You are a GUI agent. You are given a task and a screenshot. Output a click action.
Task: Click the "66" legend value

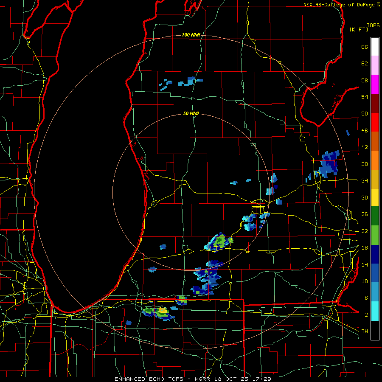[365, 47]
